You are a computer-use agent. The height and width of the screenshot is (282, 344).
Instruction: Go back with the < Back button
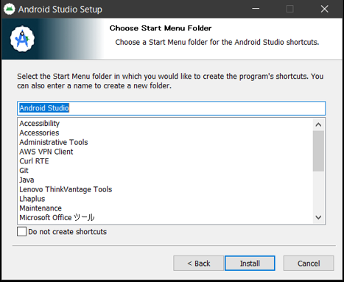click(198, 264)
